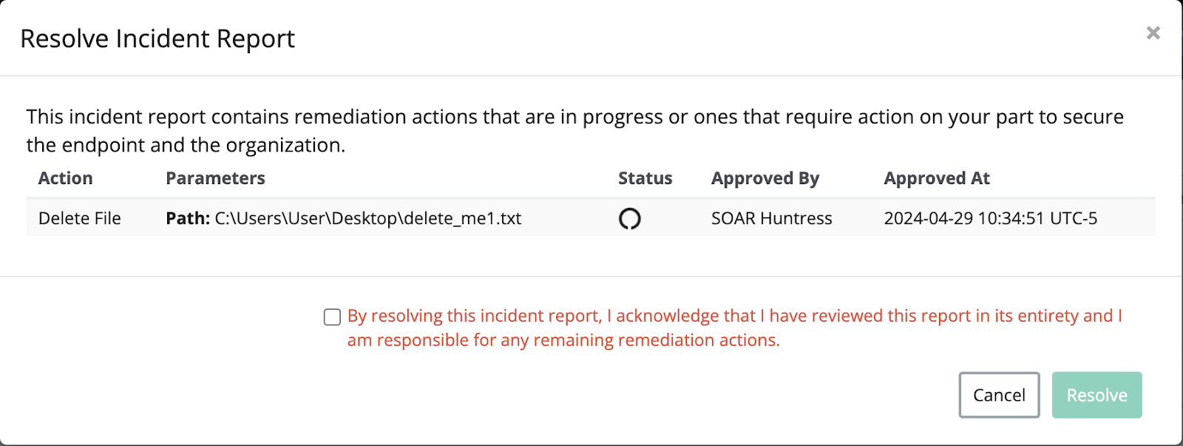Screen dimensions: 1183x446
Task: Cancel resolving the incident report
Action: (999, 395)
